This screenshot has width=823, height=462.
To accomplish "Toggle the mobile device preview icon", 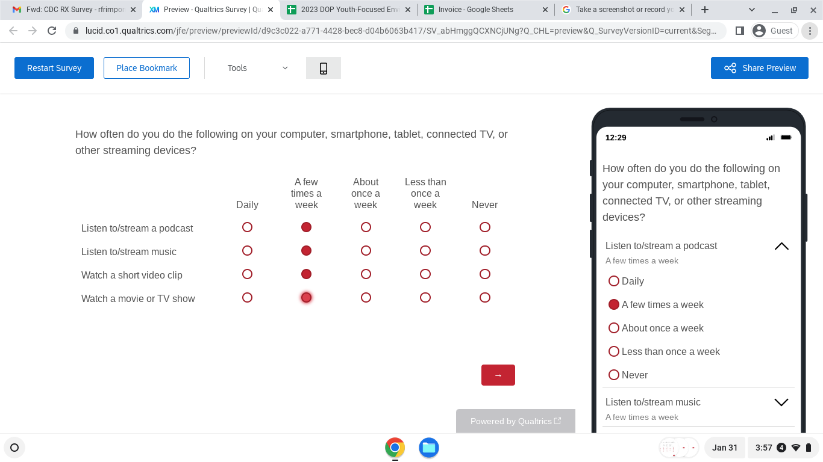I will click(324, 68).
